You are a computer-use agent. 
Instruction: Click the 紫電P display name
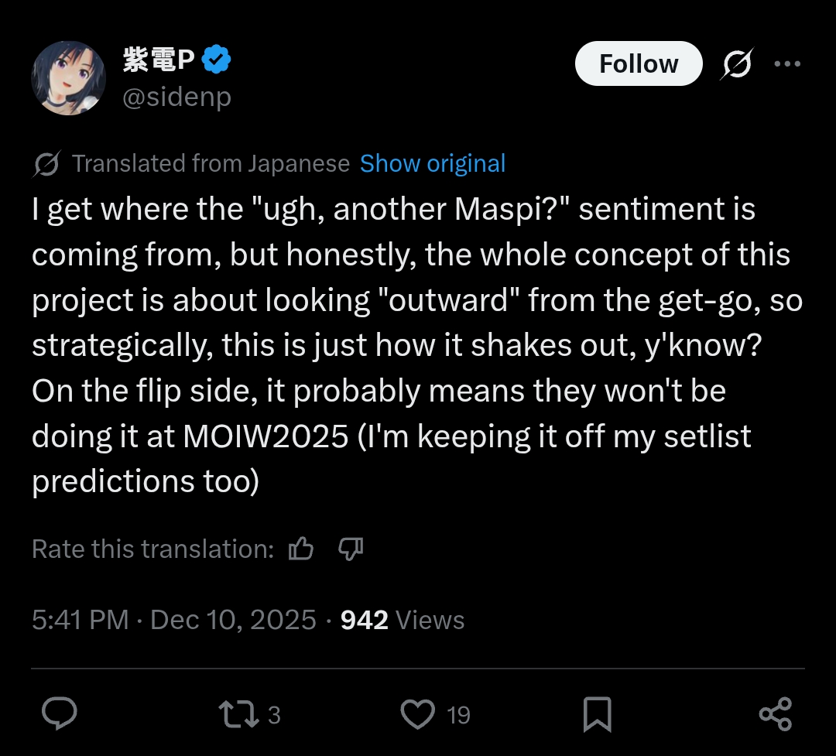(158, 60)
